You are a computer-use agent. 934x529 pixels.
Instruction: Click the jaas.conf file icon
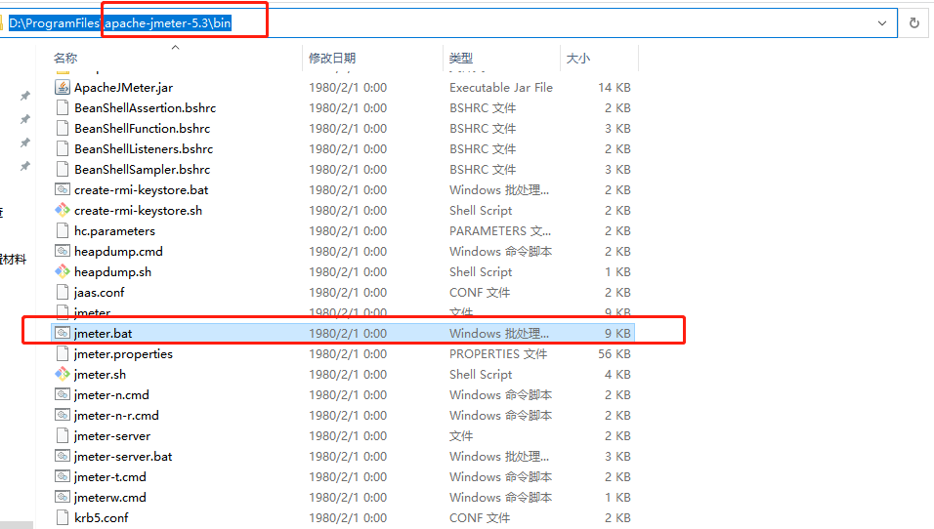coord(63,293)
